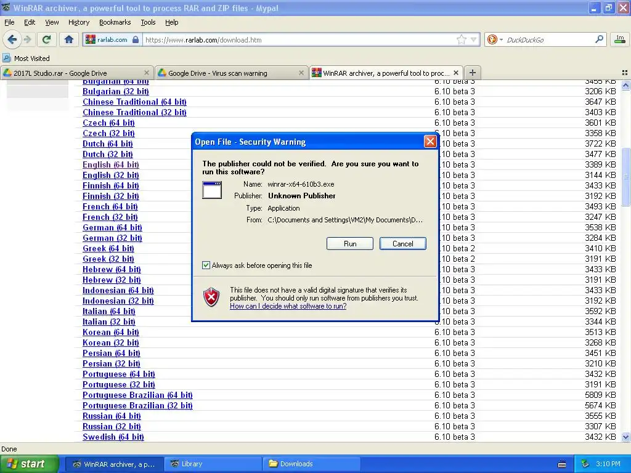Click the page scrollbar up arrow
The width and height of the screenshot is (631, 473).
coord(625,85)
